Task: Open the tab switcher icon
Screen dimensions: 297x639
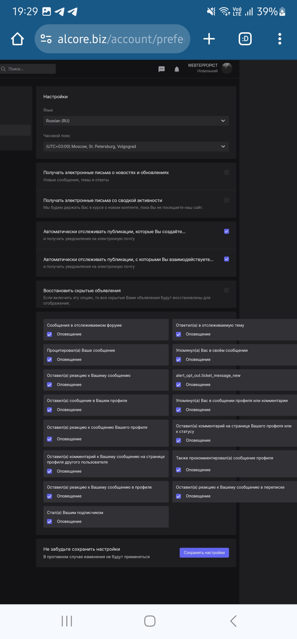Action: point(245,39)
